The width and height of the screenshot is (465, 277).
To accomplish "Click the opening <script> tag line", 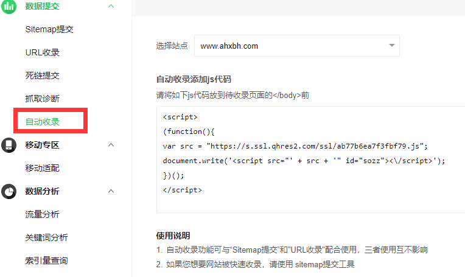I will coord(180,117).
